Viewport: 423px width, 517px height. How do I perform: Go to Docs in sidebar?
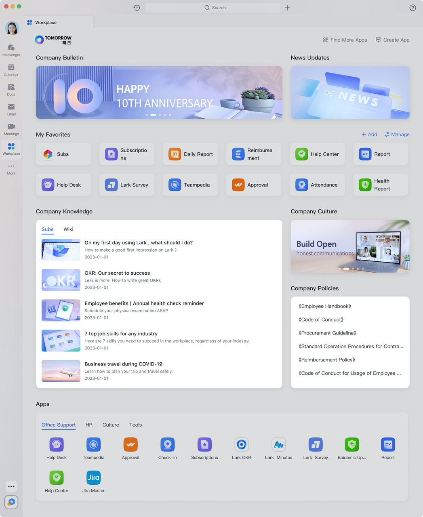coord(11,90)
